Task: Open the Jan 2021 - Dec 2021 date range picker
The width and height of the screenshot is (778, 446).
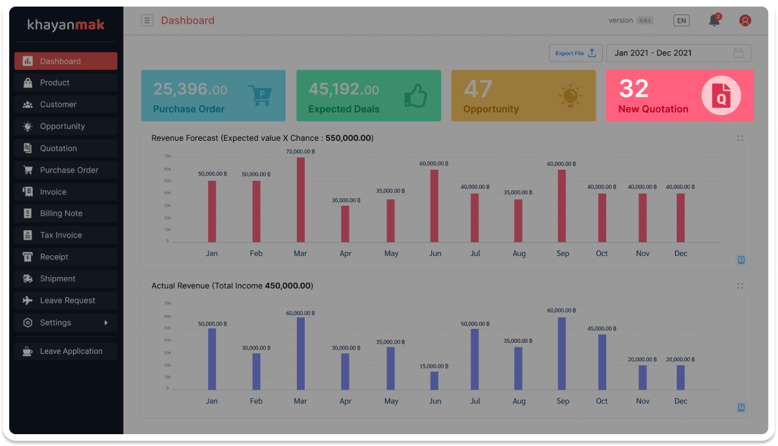Action: tap(671, 53)
